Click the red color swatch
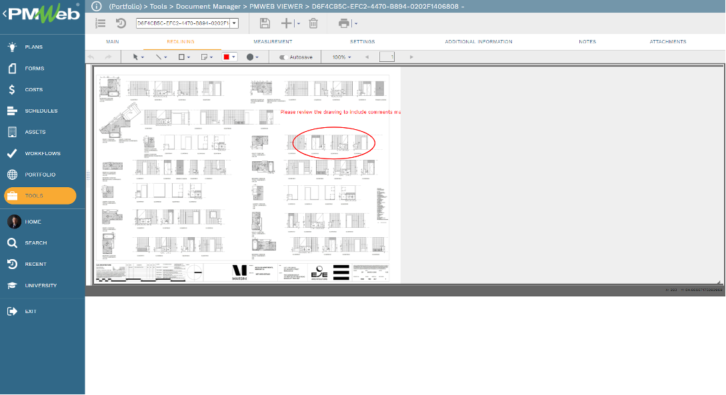This screenshot has height=395, width=726. (x=227, y=57)
